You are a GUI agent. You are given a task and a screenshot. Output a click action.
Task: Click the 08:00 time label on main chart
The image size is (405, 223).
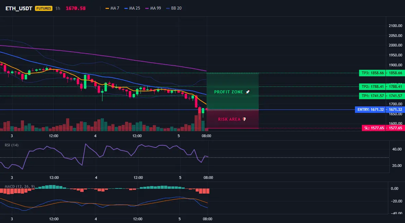pos(206,136)
